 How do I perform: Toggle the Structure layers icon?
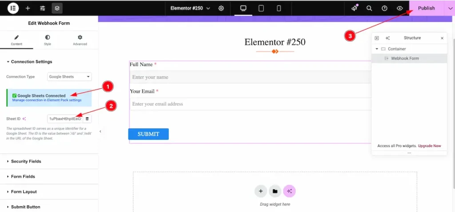pos(57,8)
